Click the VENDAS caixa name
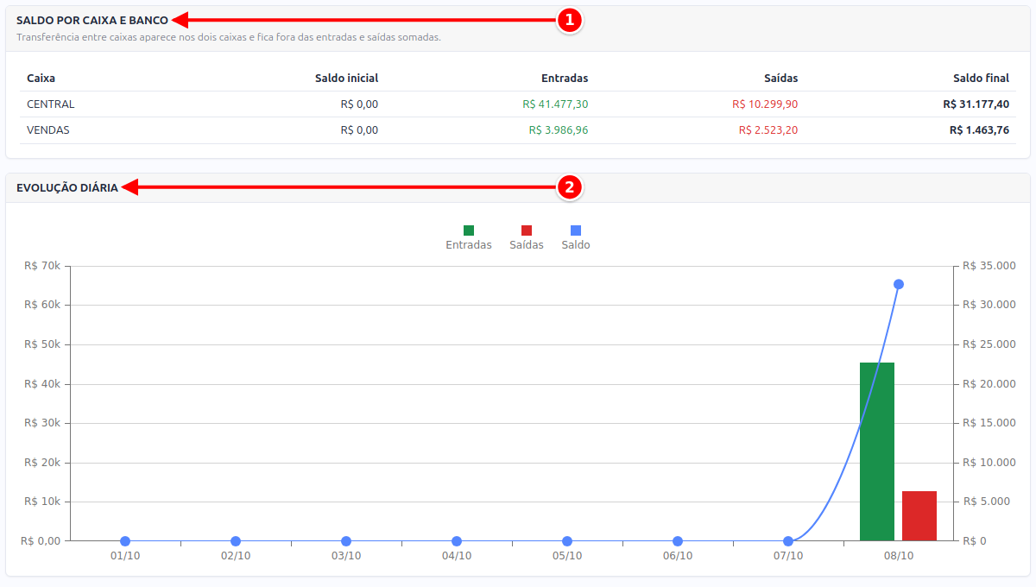 tap(48, 130)
